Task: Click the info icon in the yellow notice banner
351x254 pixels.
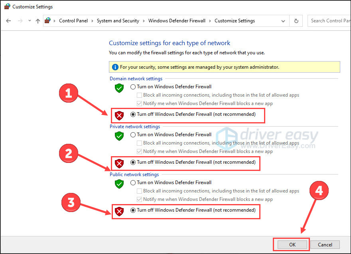Action: click(x=116, y=67)
